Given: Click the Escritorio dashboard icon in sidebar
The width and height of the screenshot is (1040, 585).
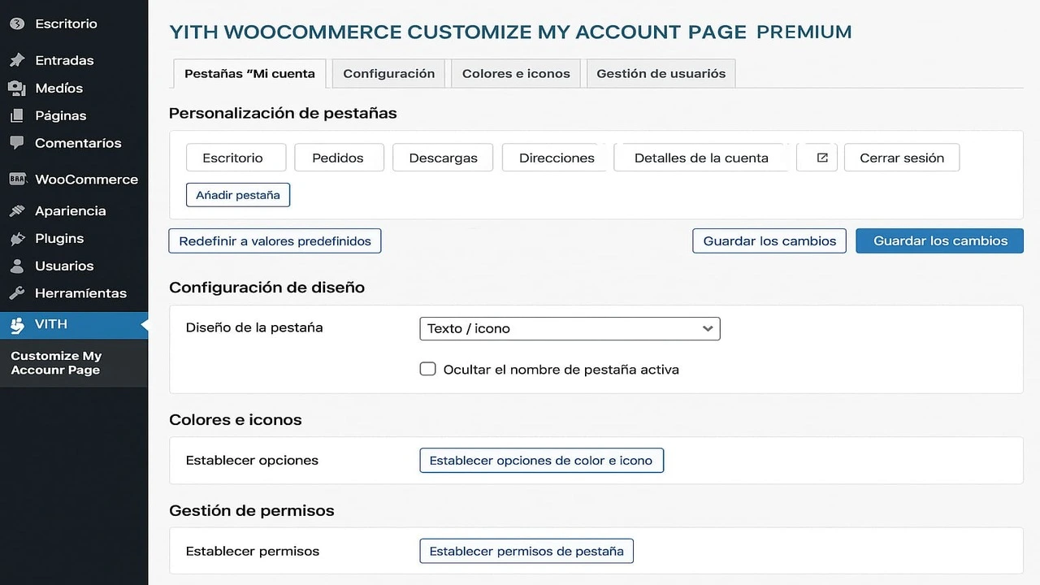Looking at the screenshot, I should click(x=16, y=24).
